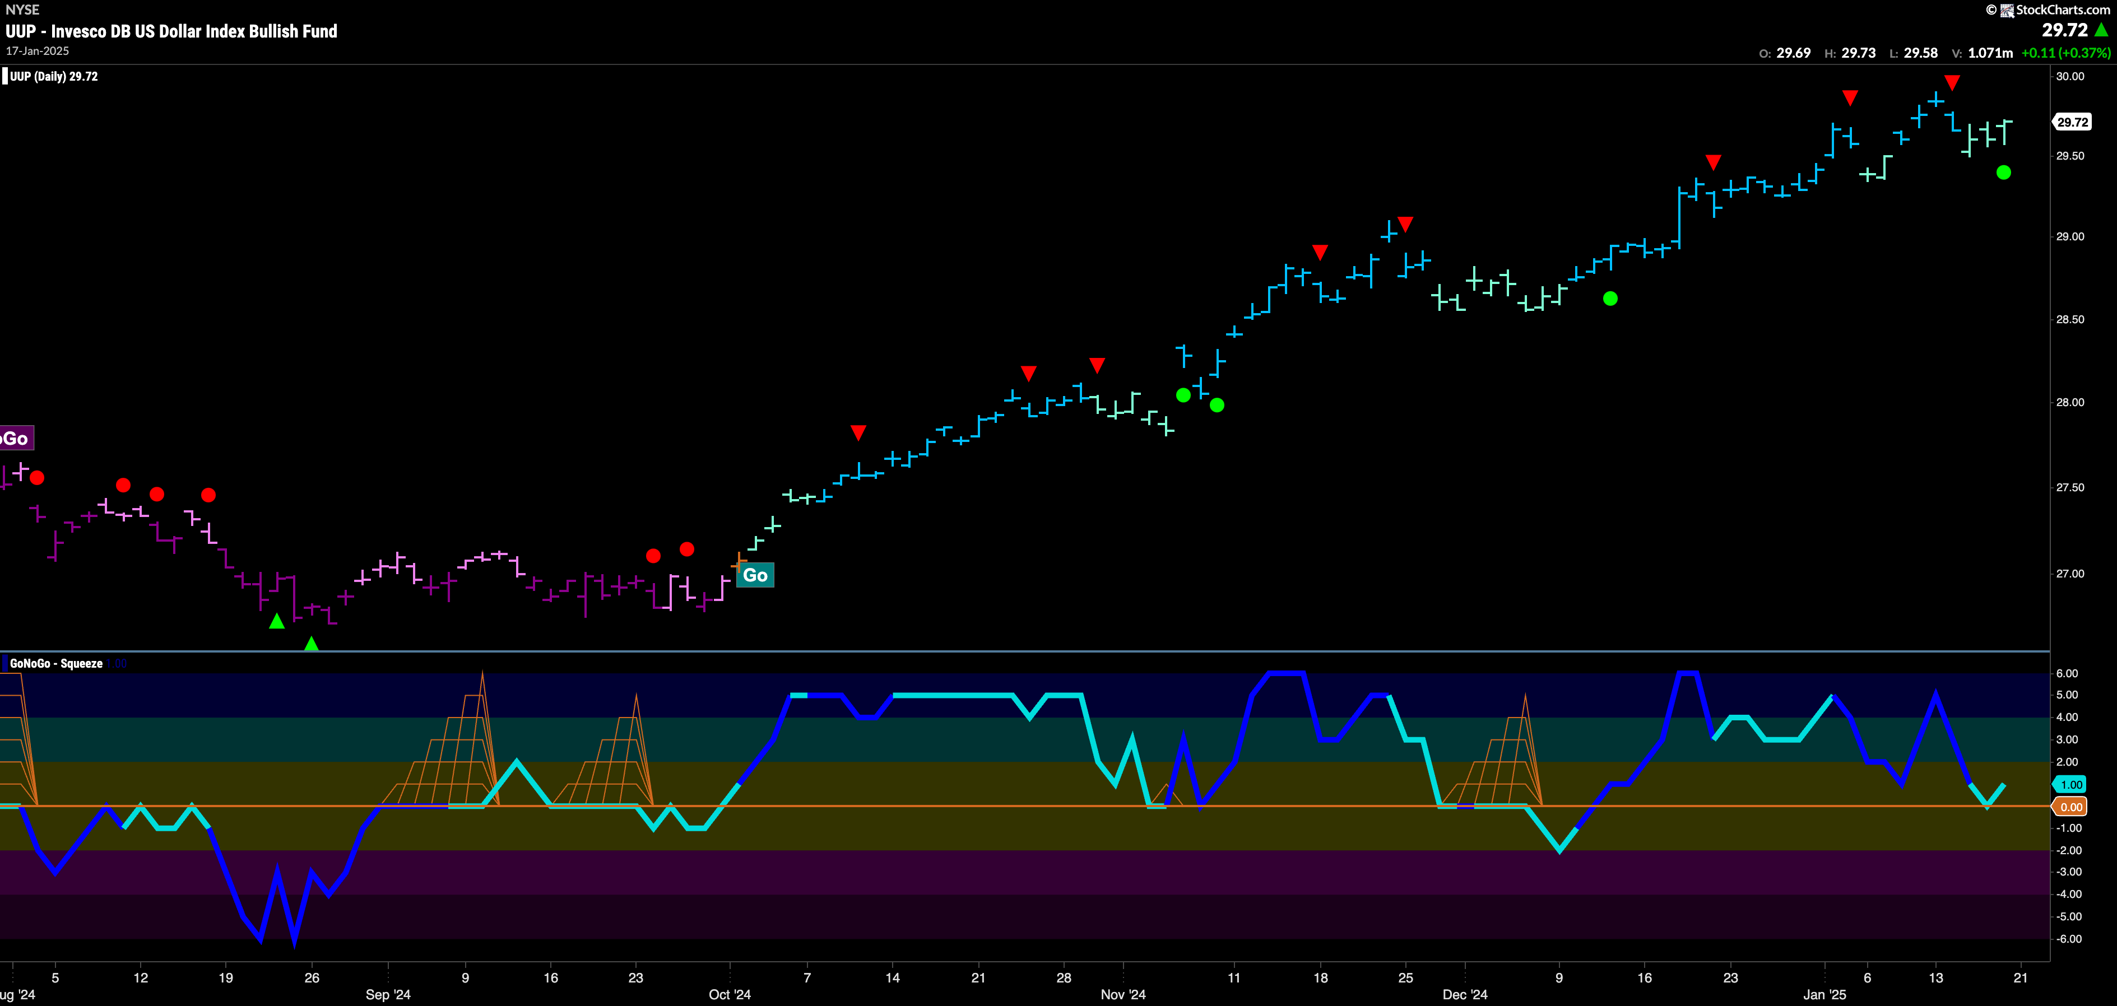Viewport: 2117px width, 1006px height.
Task: Click the 28.50 price axis label
Action: click(2070, 319)
